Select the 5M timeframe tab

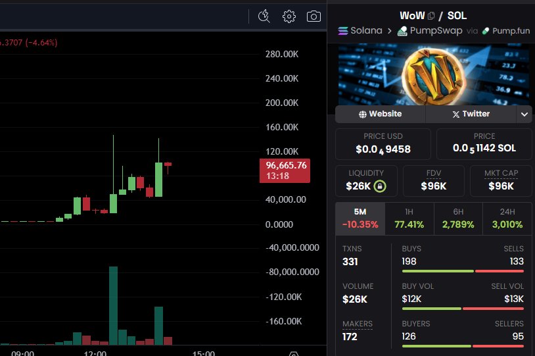coord(360,218)
